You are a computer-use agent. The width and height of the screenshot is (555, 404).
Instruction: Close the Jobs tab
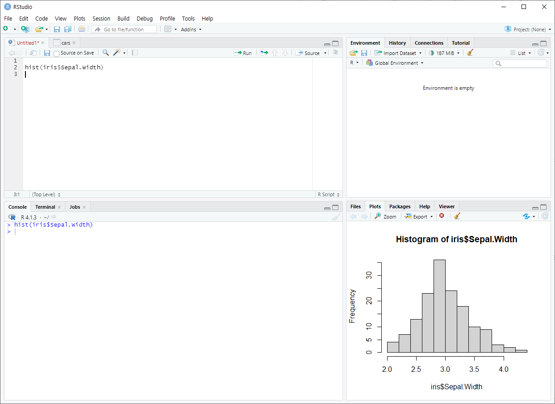tap(84, 207)
